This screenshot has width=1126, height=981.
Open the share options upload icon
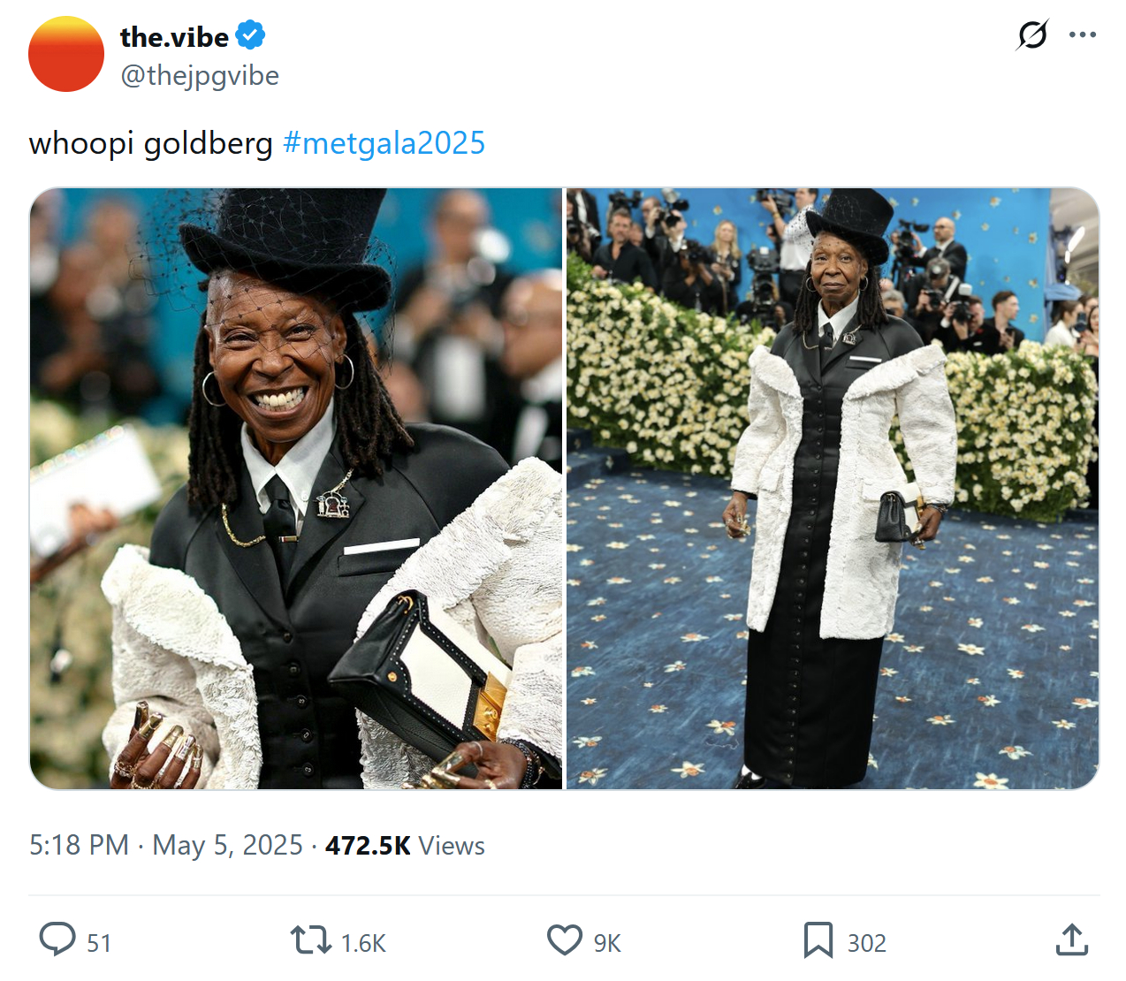(x=1072, y=939)
